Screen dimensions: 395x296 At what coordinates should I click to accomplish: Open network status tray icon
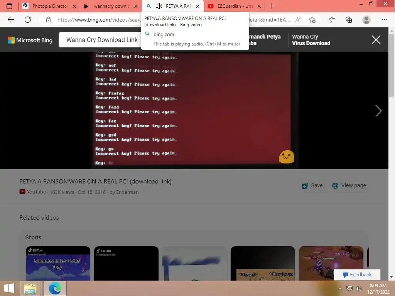coord(349,288)
